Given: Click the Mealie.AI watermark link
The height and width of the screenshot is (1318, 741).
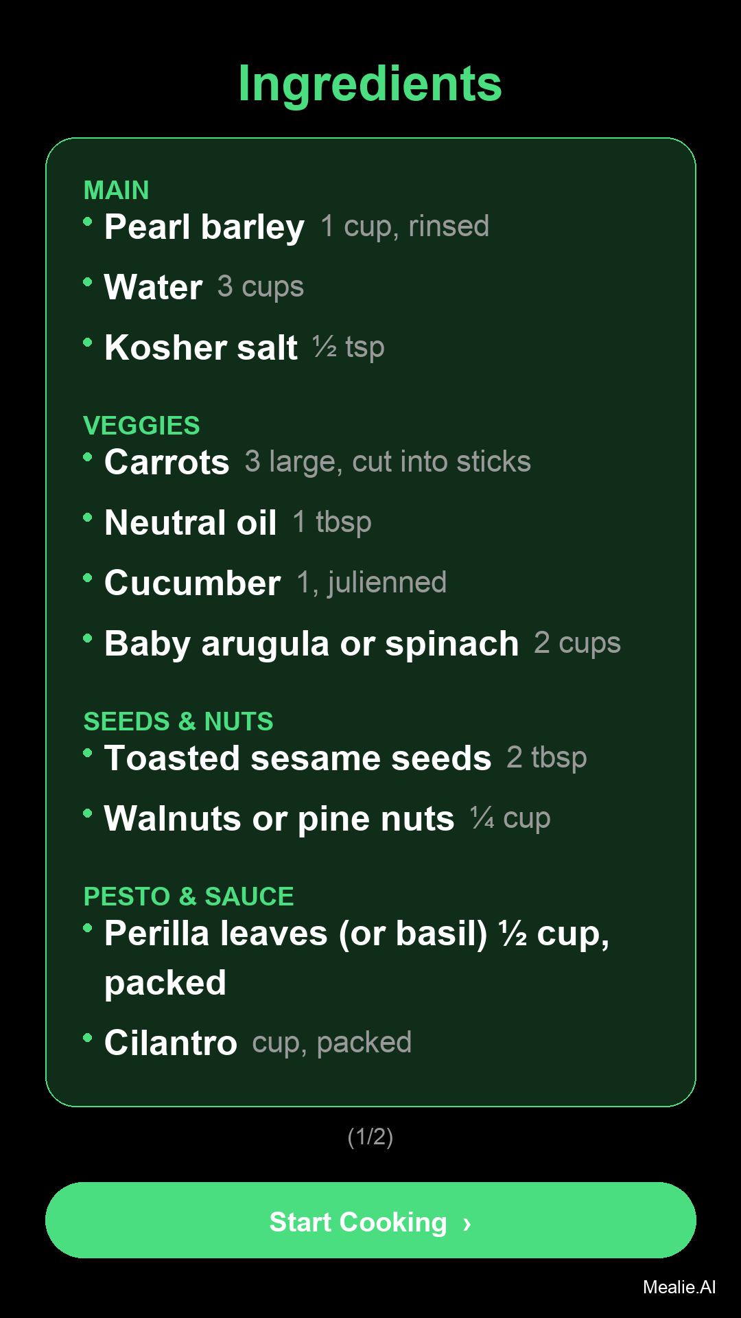Looking at the screenshot, I should (679, 1287).
